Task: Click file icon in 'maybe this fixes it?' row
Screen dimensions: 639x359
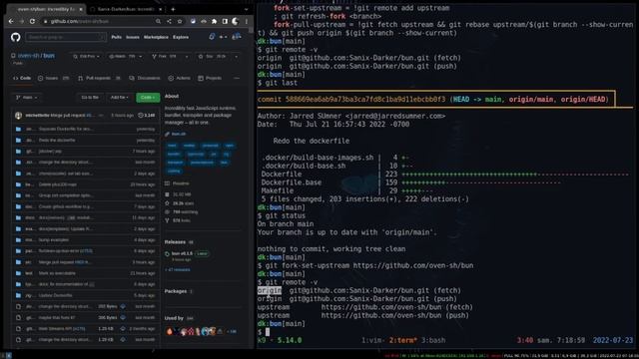Action: 18,317
